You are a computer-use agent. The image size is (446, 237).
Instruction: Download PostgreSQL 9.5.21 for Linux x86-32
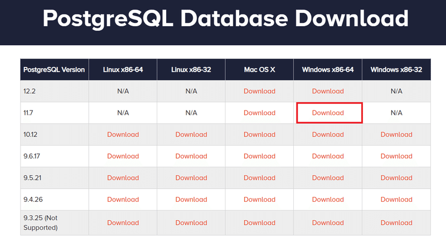[191, 177]
